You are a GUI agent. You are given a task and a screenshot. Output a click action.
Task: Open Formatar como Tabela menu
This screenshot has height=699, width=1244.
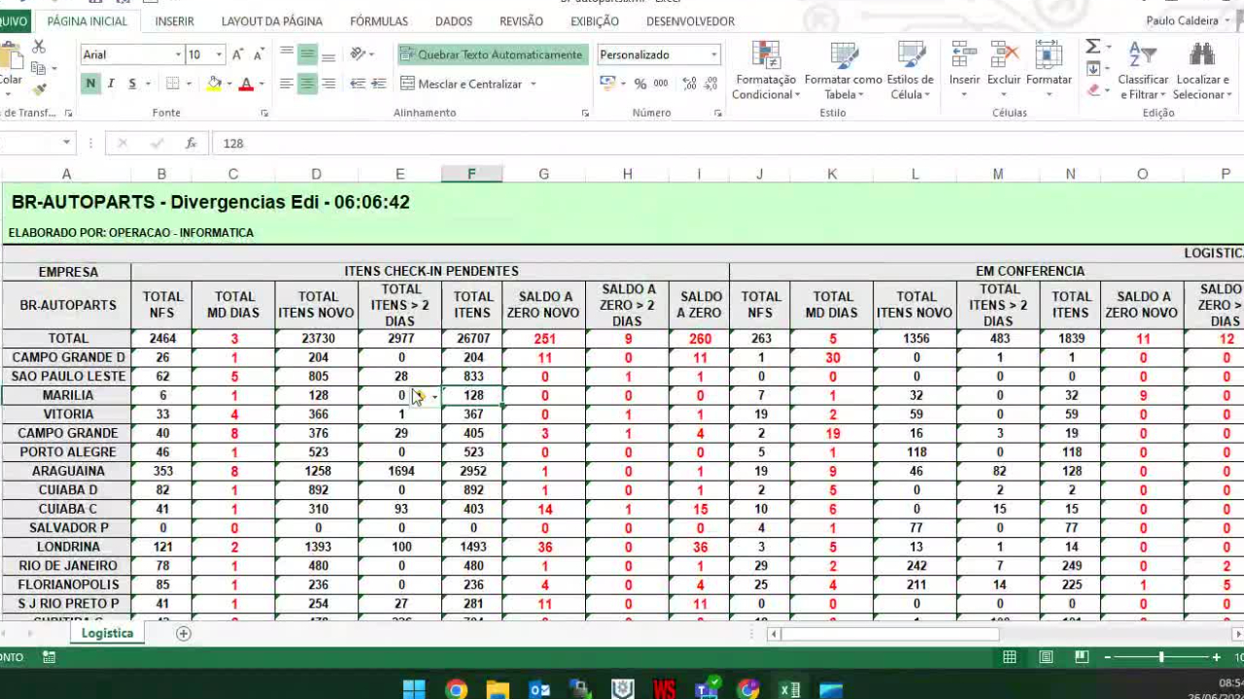pos(844,70)
